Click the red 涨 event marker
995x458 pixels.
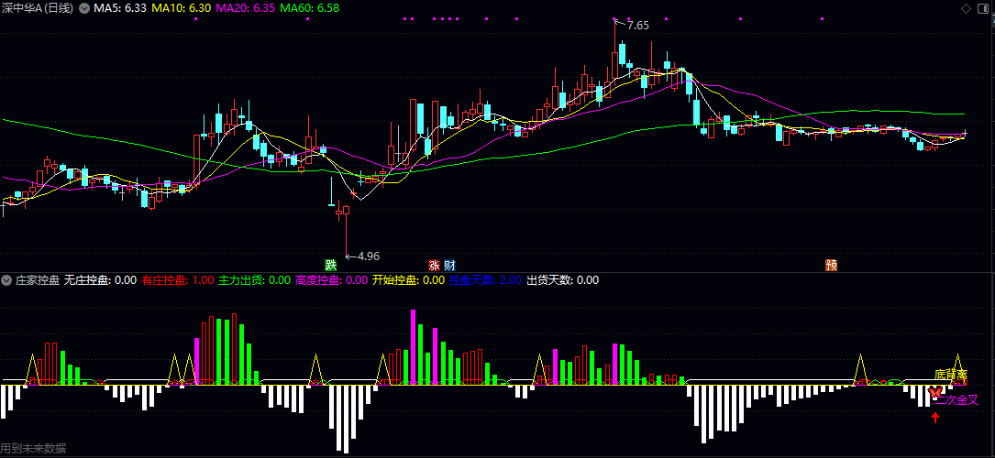coord(435,265)
